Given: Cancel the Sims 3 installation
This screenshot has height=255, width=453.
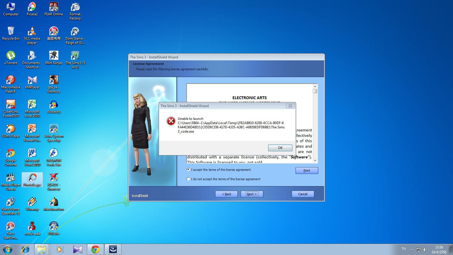Looking at the screenshot, I should click(303, 194).
